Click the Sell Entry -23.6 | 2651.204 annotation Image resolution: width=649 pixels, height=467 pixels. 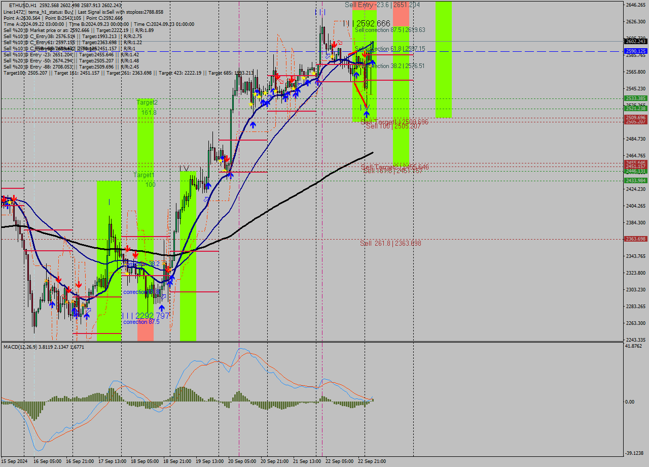383,5
